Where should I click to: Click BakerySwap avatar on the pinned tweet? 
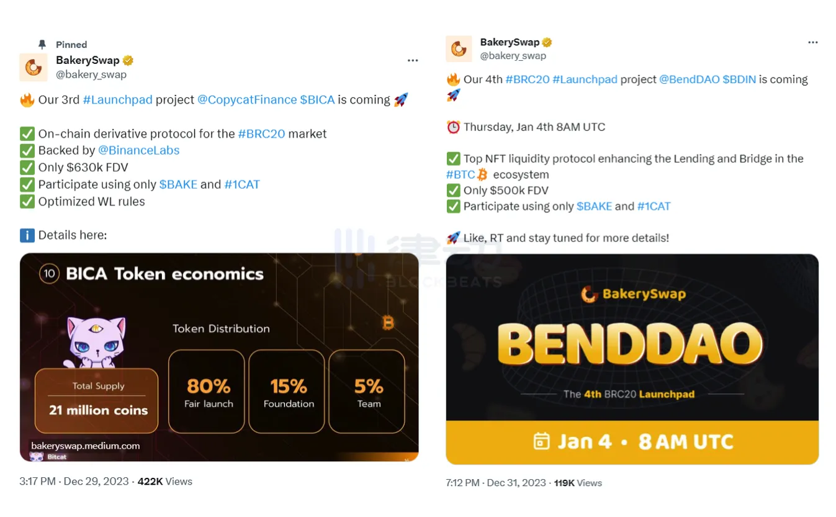click(x=34, y=67)
